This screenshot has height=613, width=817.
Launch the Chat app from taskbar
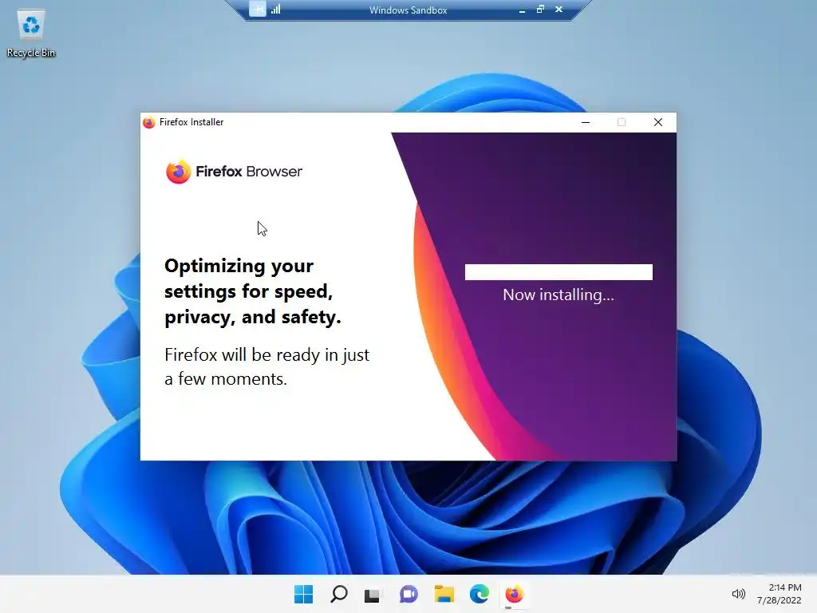pyautogui.click(x=408, y=594)
